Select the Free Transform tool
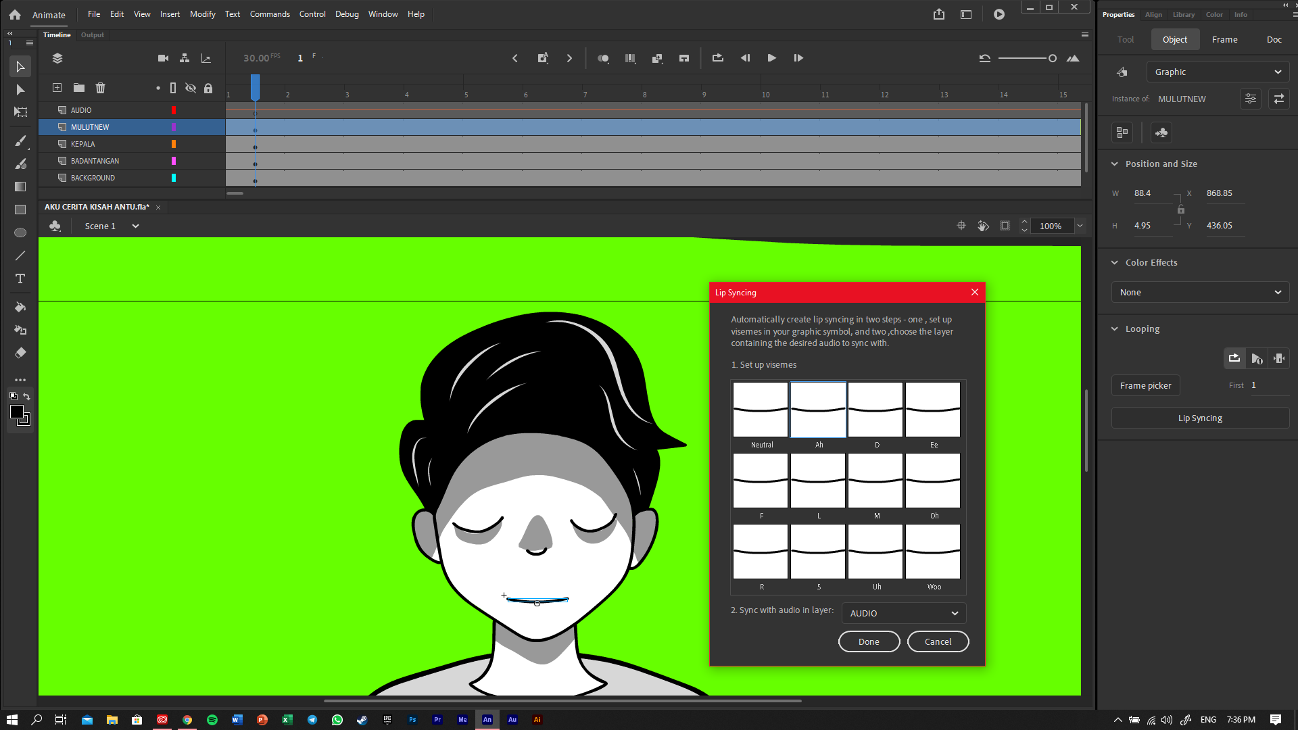1298x730 pixels. tap(20, 112)
